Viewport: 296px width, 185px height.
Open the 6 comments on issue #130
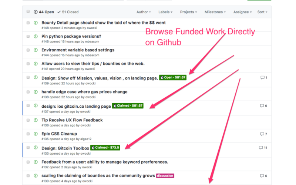263,176
